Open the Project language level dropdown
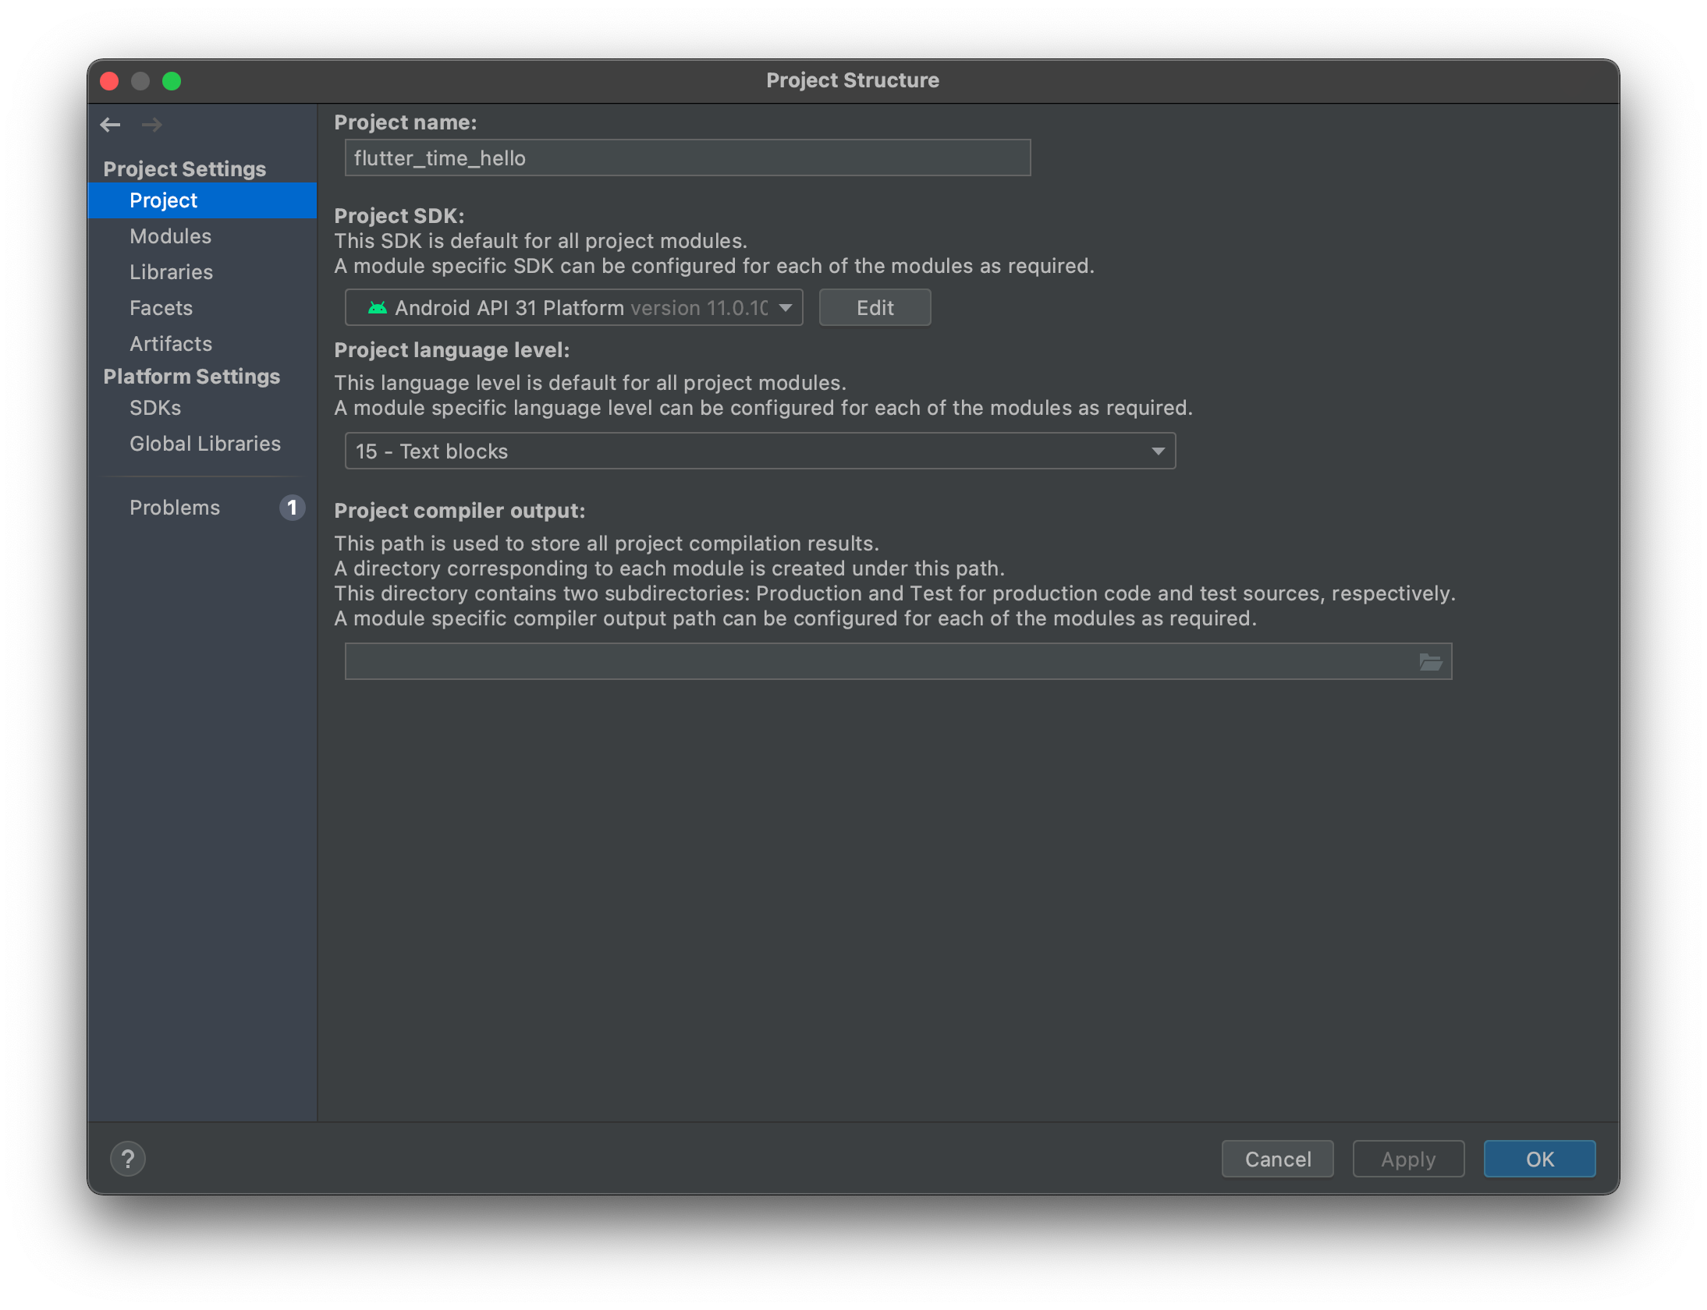This screenshot has width=1707, height=1310. [x=1158, y=451]
